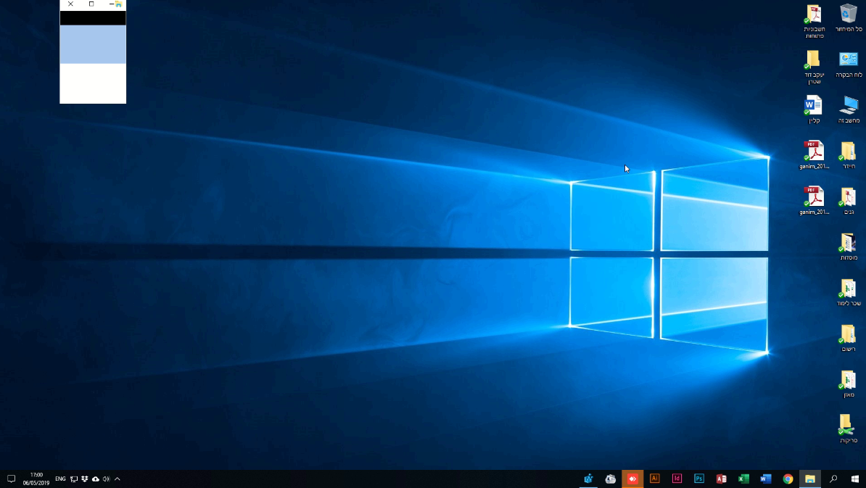This screenshot has height=488, width=866.
Task: Open the Recycle Bin (סל המיחזור) desktop icon
Action: 849,17
